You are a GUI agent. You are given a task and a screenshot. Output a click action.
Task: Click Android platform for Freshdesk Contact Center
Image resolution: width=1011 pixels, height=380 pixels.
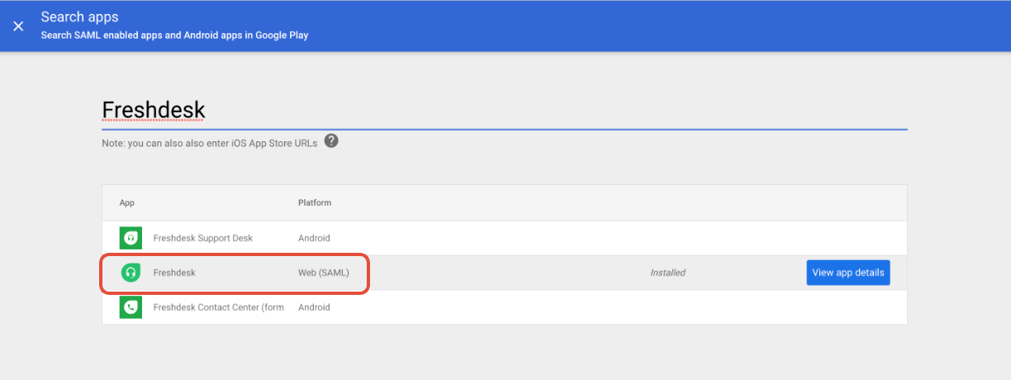tap(314, 307)
